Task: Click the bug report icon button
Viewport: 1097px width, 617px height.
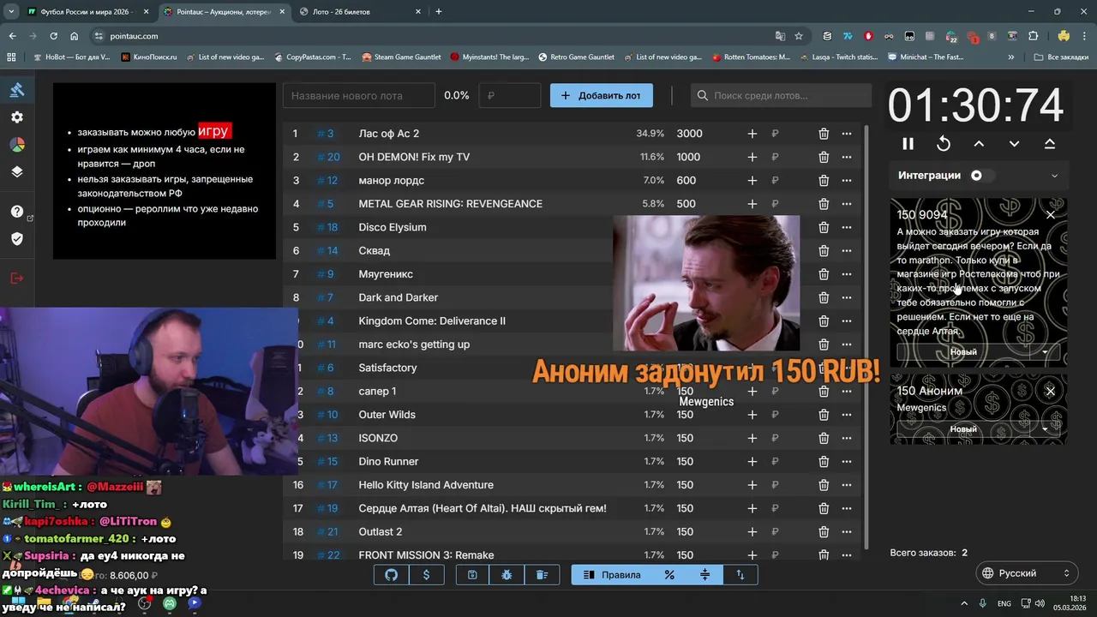Action: tap(507, 575)
